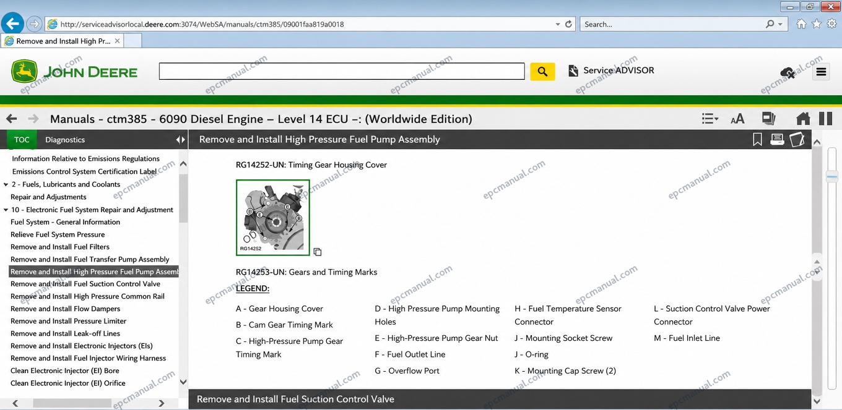842x410 pixels.
Task: Collapse '10 - Electronic Fuel System Repair' node
Action: (6, 210)
